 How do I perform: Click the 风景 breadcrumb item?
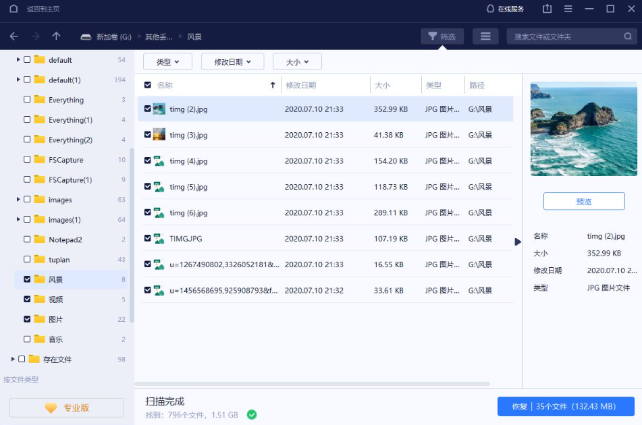coord(194,36)
